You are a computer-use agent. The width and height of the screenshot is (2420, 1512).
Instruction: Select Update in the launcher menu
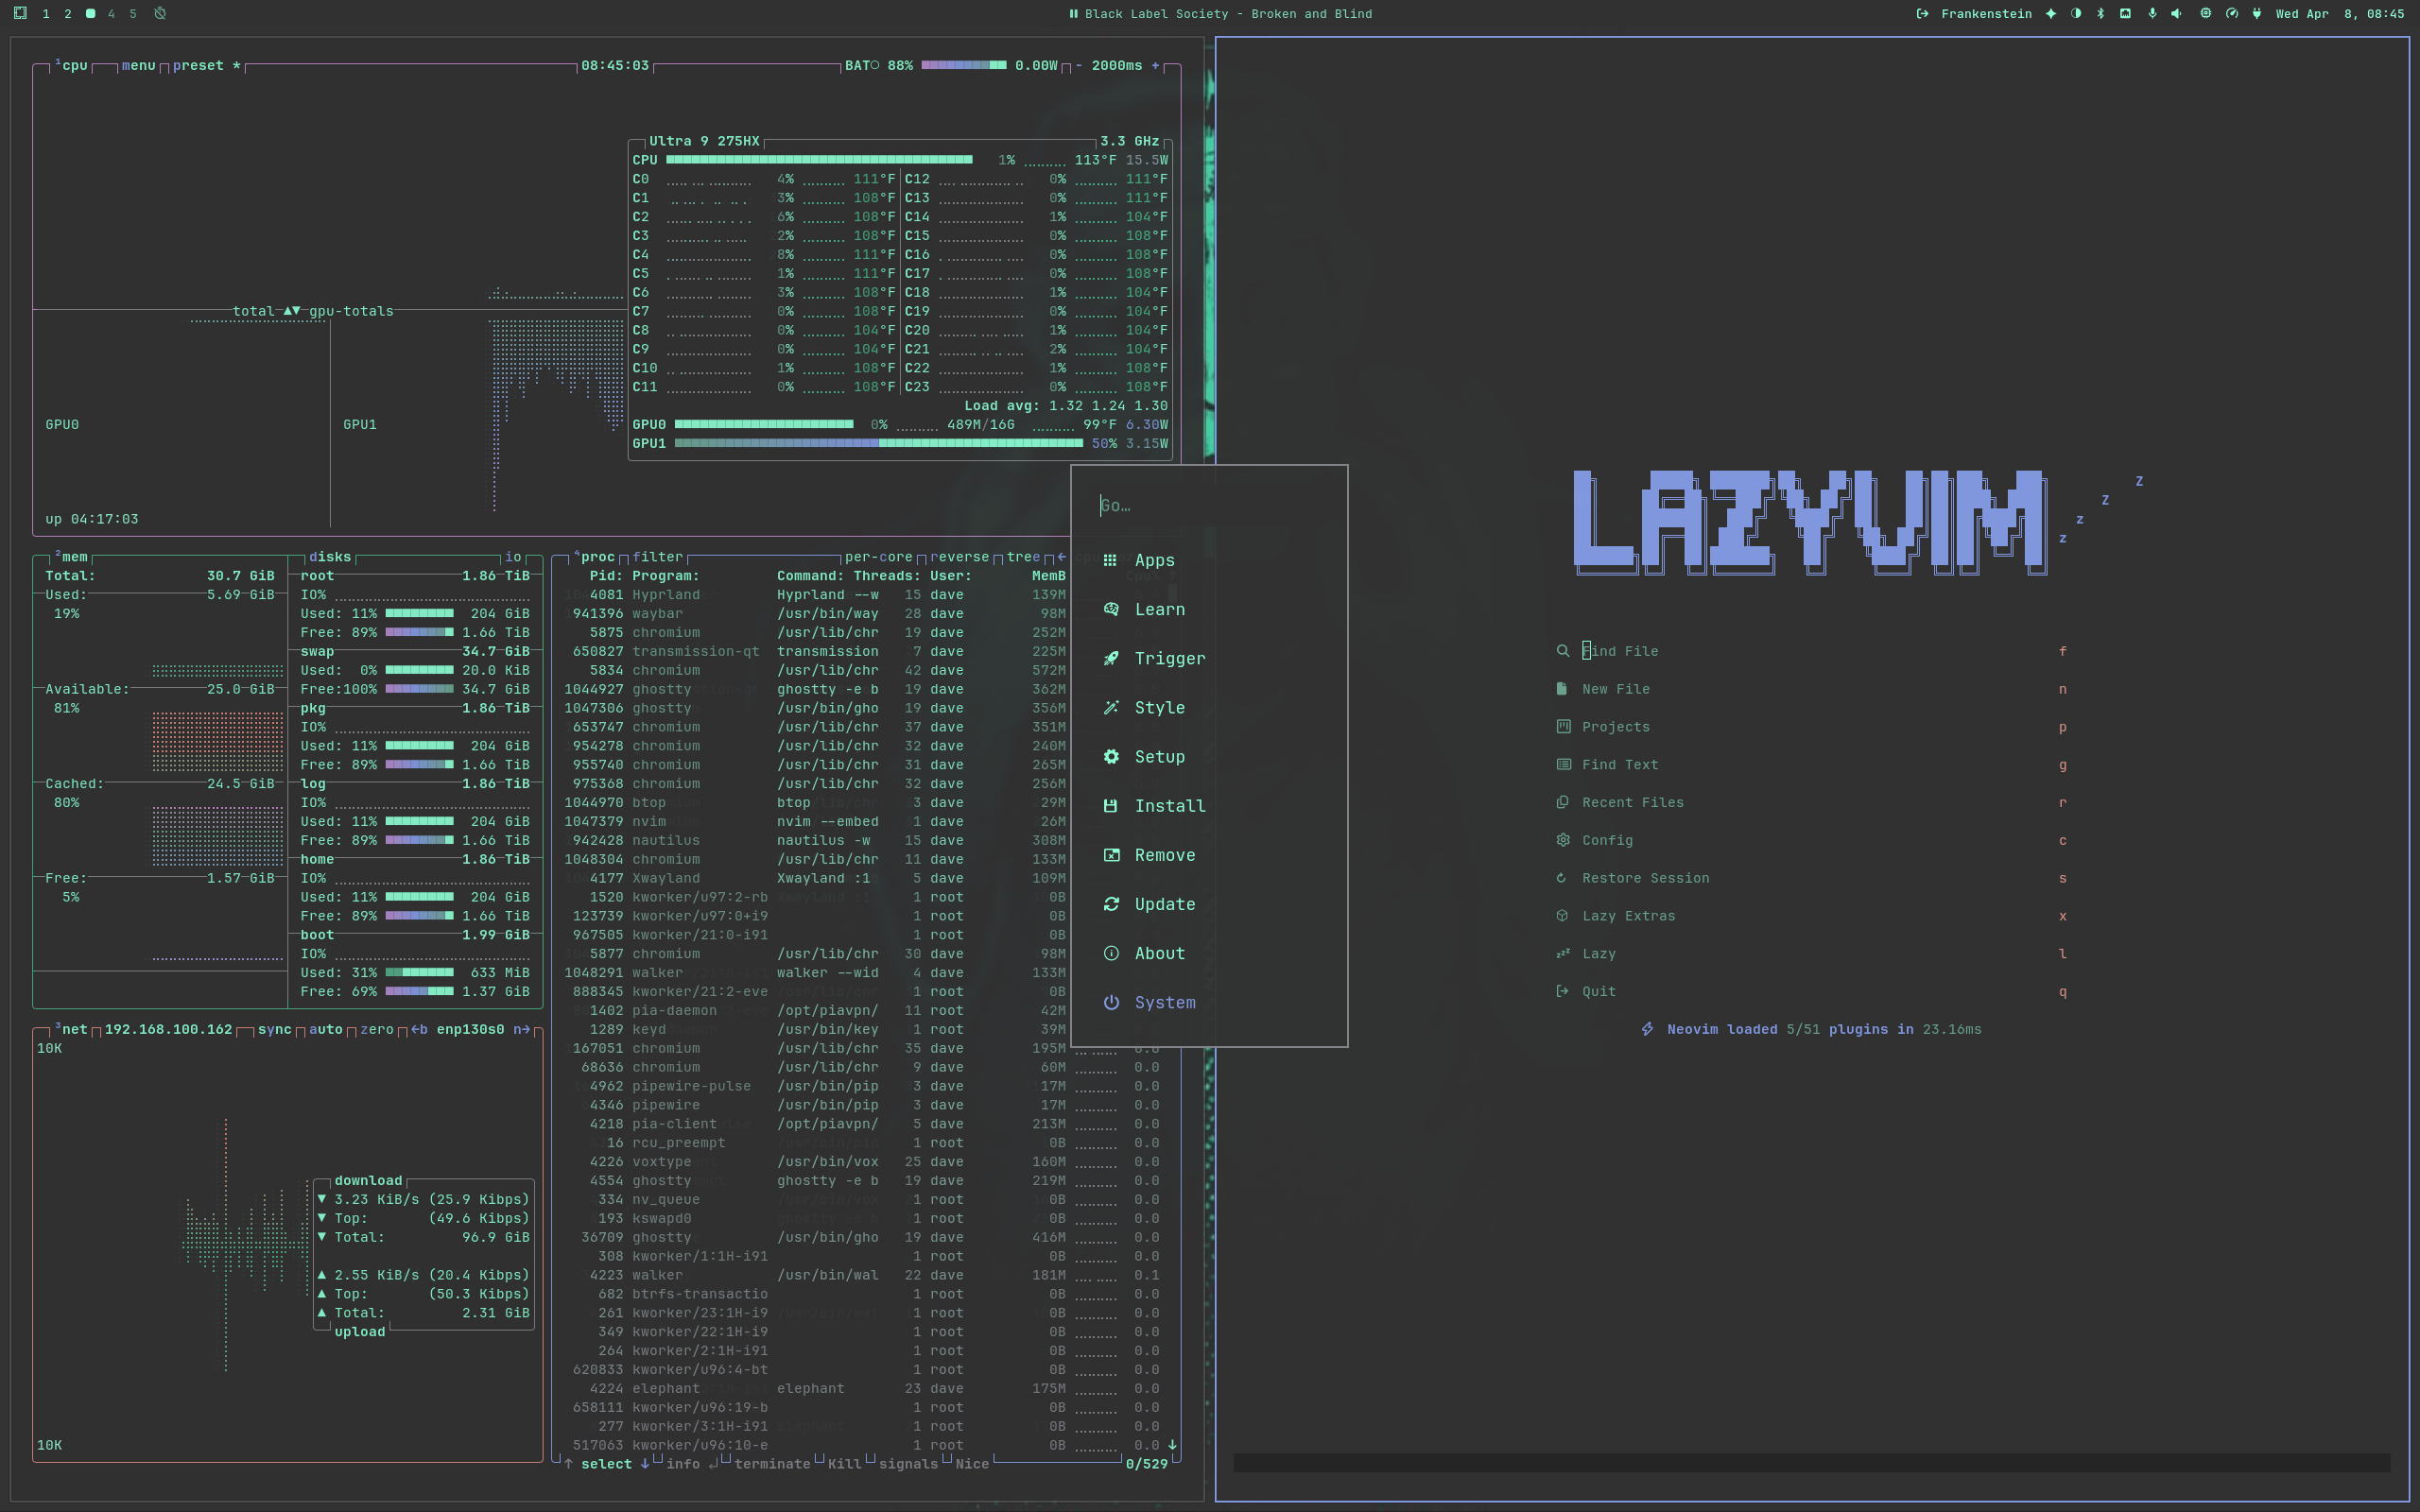[1209, 904]
